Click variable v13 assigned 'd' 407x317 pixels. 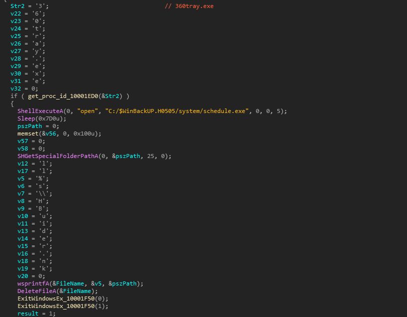coord(23,231)
